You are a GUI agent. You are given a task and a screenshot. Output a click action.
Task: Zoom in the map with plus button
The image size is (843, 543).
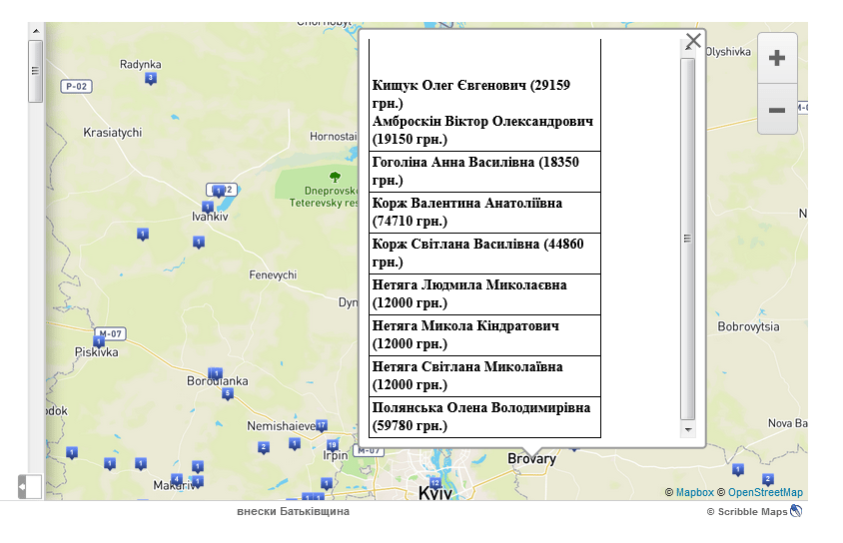(776, 59)
